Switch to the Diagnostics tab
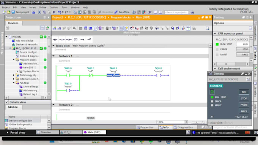This screenshot has width=258, height=145. coord(185,127)
